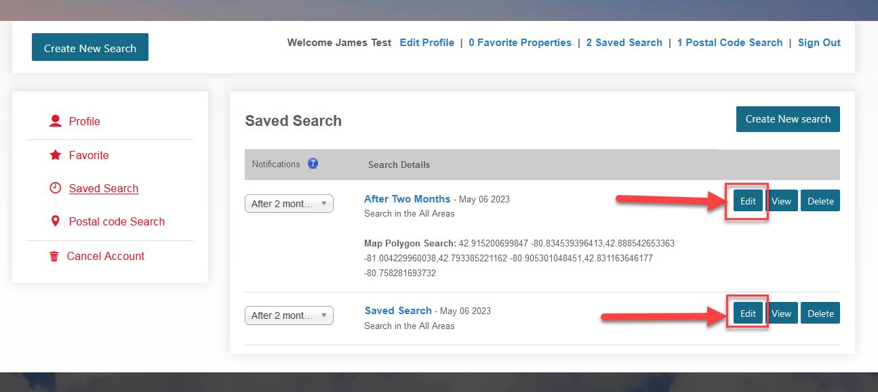Open notification dropdown for After Two Months
The image size is (878, 392).
[x=289, y=203]
